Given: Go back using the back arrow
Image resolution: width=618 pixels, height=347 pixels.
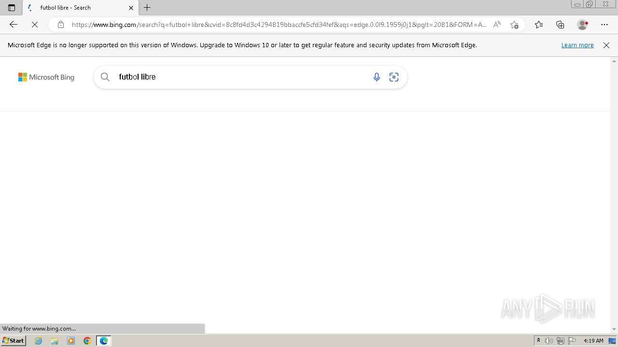Looking at the screenshot, I should 14,25.
